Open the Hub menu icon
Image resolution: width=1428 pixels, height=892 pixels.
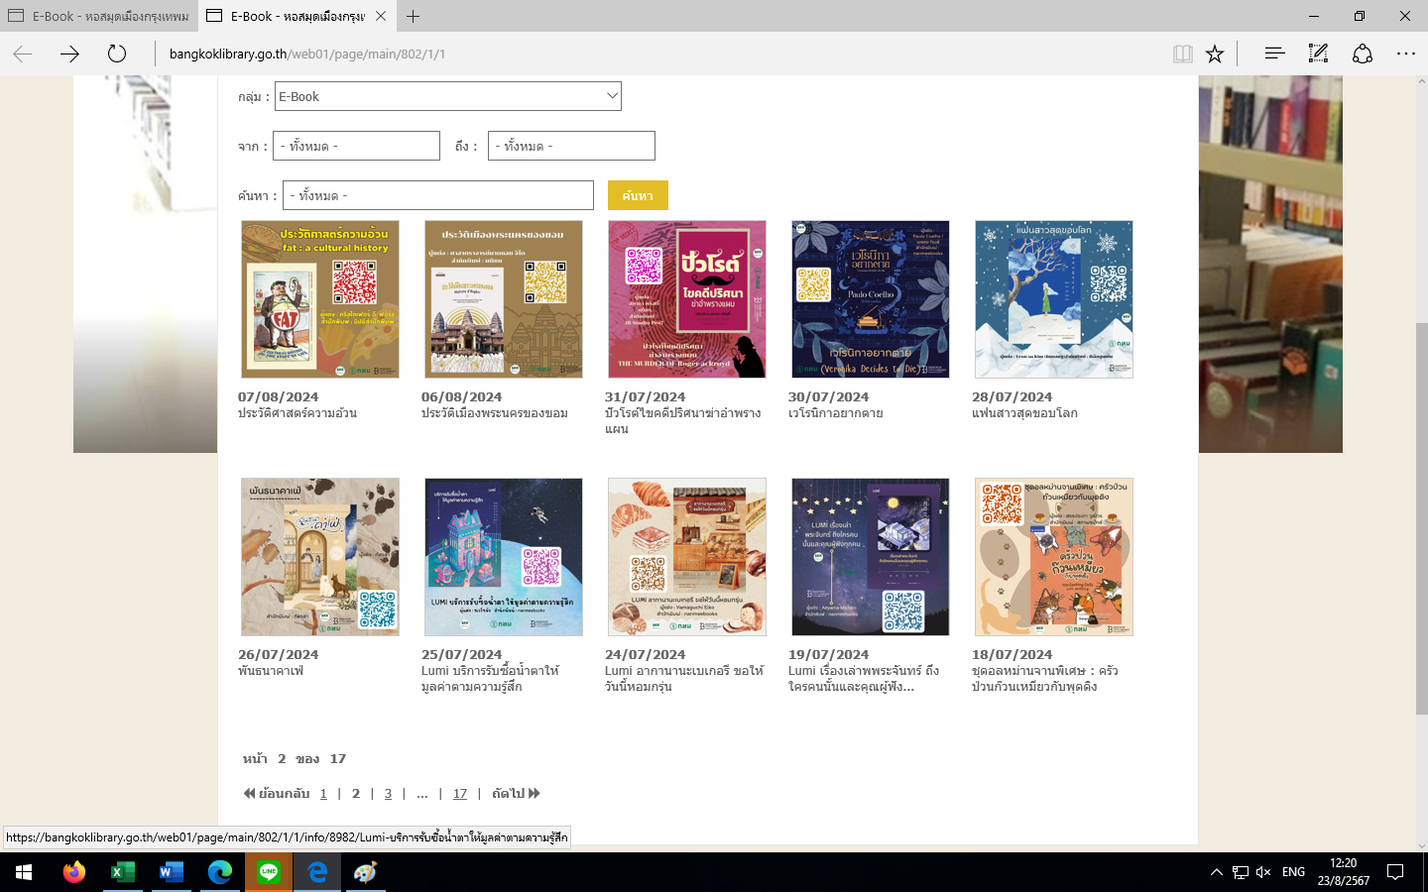pyautogui.click(x=1274, y=54)
